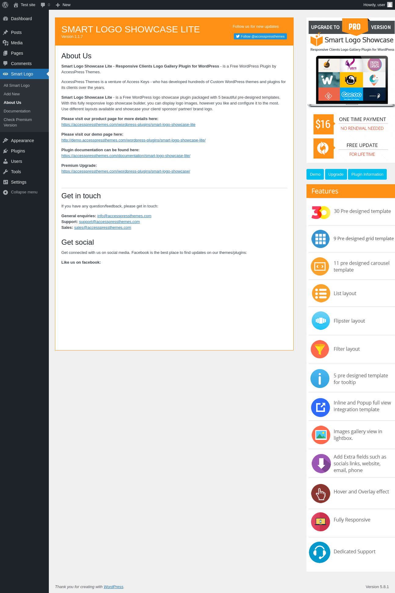The height and width of the screenshot is (593, 395).
Task: Go to Check Premium Version submenu
Action: [x=18, y=123]
